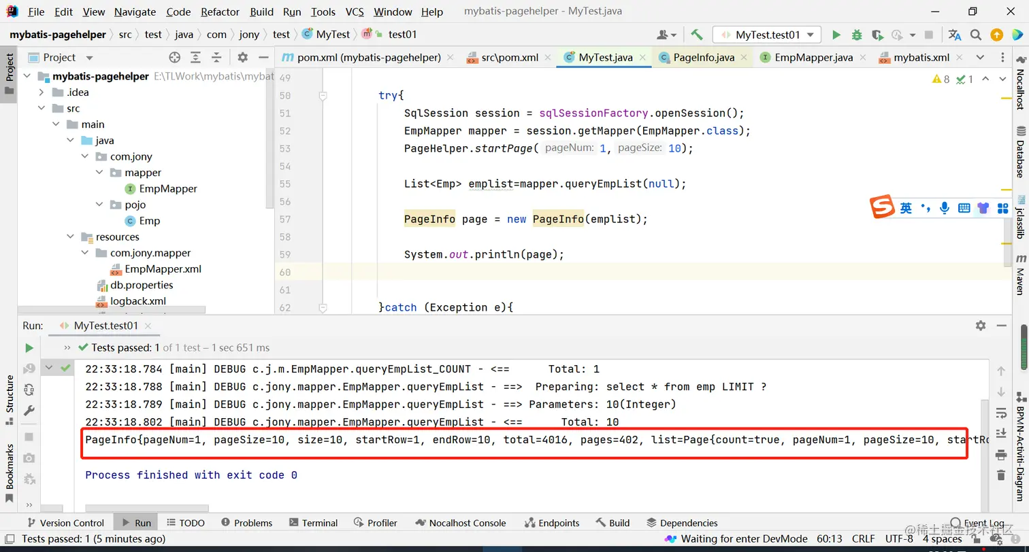Viewport: 1029px width, 552px height.
Task: Click the UTF-8 encoding indicator
Action: (x=899, y=538)
